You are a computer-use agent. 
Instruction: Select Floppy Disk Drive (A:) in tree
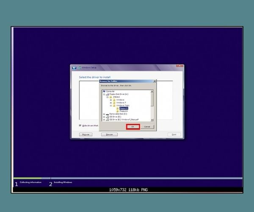click(x=119, y=94)
